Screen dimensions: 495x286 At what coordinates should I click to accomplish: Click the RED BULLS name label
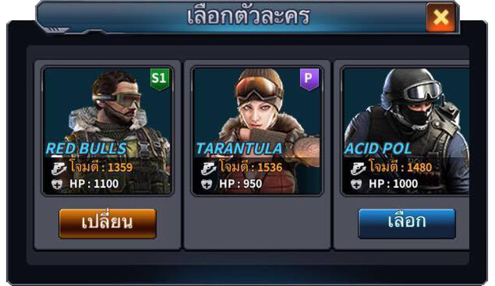(86, 148)
